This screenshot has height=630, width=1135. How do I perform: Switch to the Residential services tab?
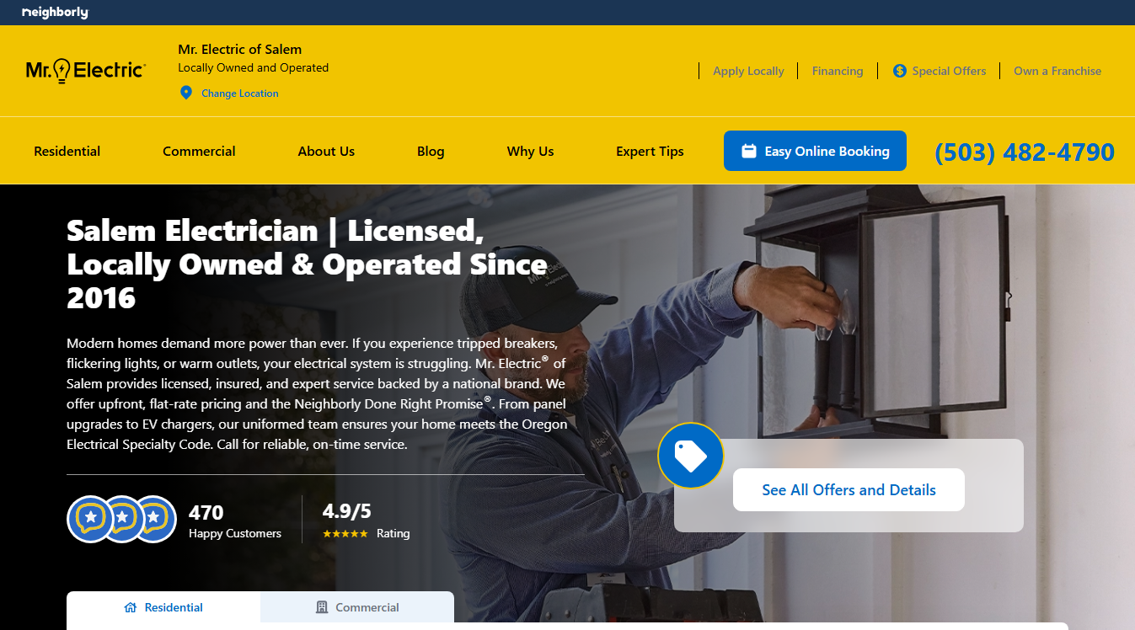point(163,607)
